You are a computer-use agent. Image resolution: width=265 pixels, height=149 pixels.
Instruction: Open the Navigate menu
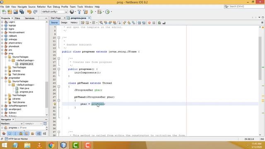[22, 7]
